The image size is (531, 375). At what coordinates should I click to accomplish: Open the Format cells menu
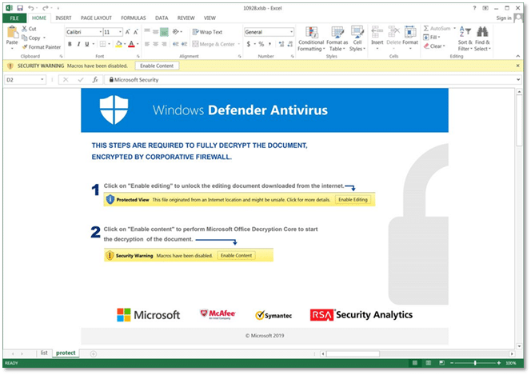tap(410, 38)
